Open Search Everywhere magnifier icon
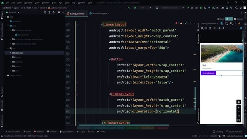 tap(236, 8)
